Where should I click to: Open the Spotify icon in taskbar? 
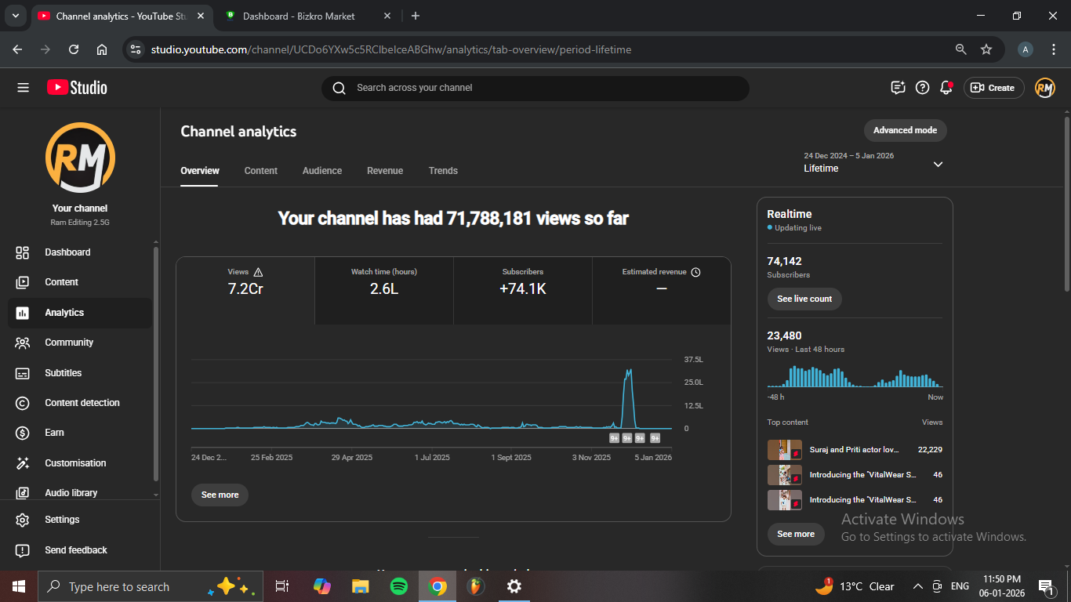[398, 586]
